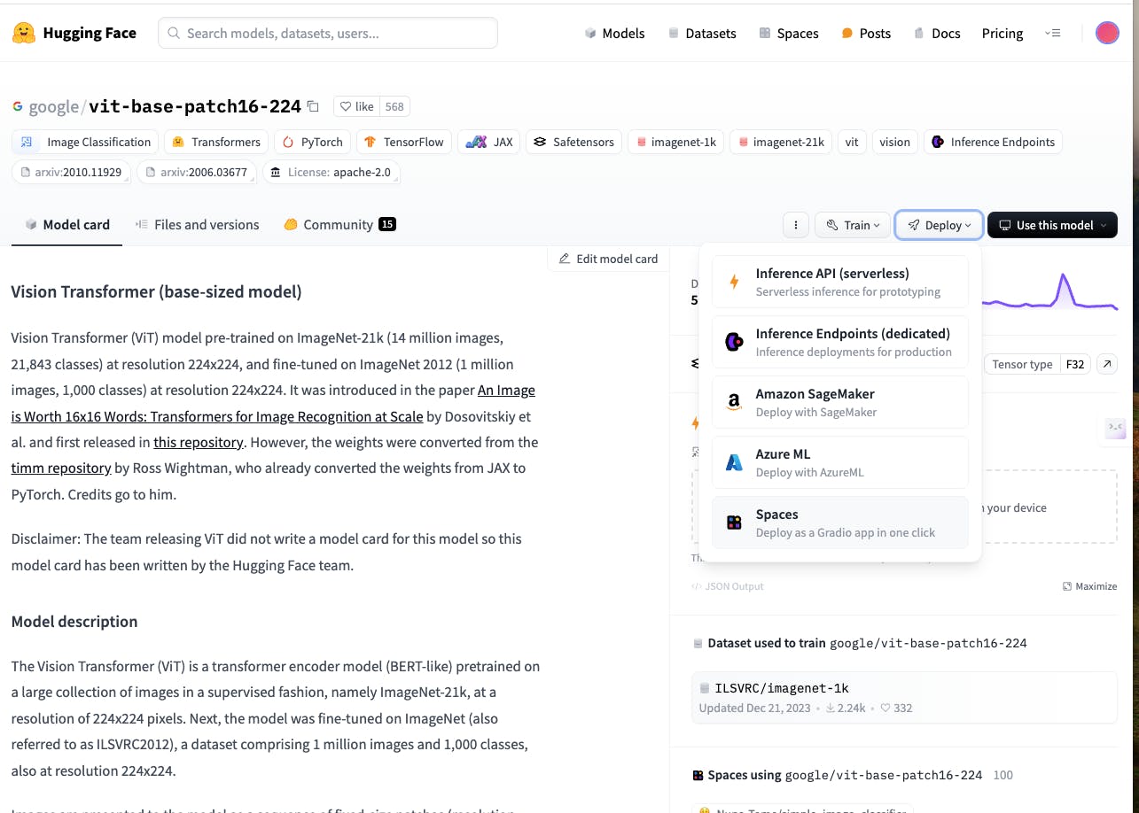
Task: Click the google organization link
Action: pos(54,106)
